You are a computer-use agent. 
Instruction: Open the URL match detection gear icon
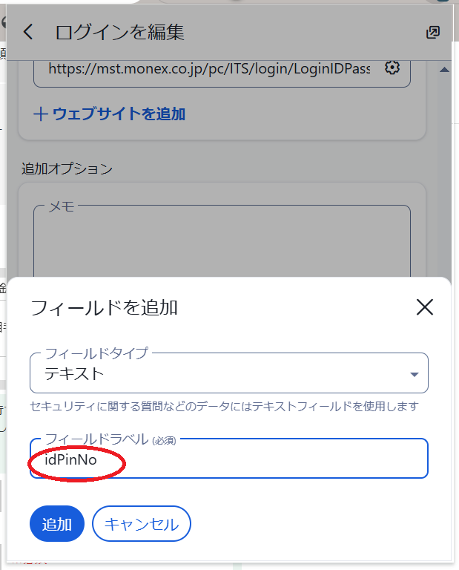click(392, 68)
